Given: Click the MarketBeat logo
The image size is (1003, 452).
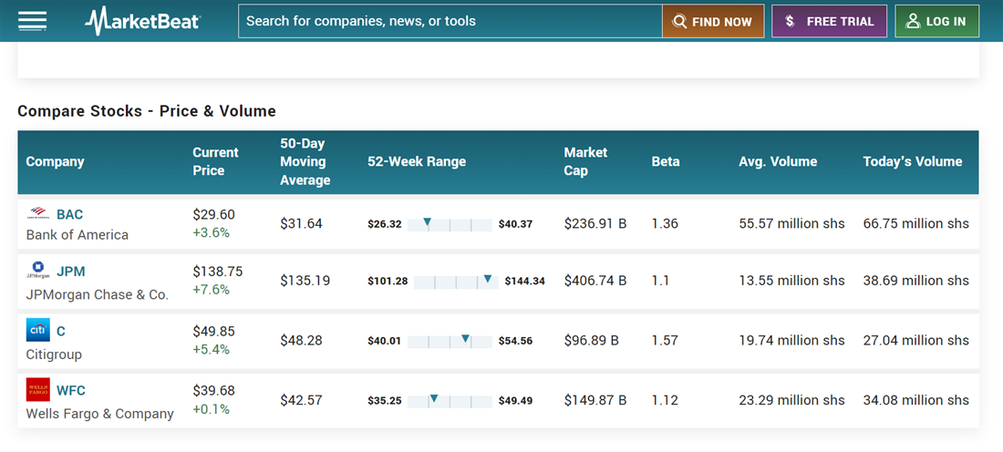Looking at the screenshot, I should [x=142, y=21].
